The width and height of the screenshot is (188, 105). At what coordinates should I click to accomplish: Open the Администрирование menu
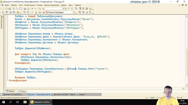pos(52,5)
